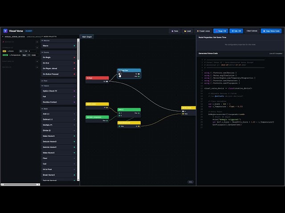This screenshot has height=213, width=285.
Task: Select the Add (+) palette node
Action: point(58,114)
